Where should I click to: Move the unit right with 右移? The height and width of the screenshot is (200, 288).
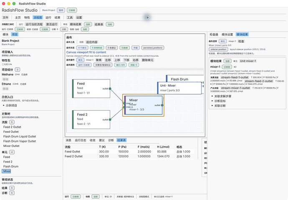tap(136, 60)
